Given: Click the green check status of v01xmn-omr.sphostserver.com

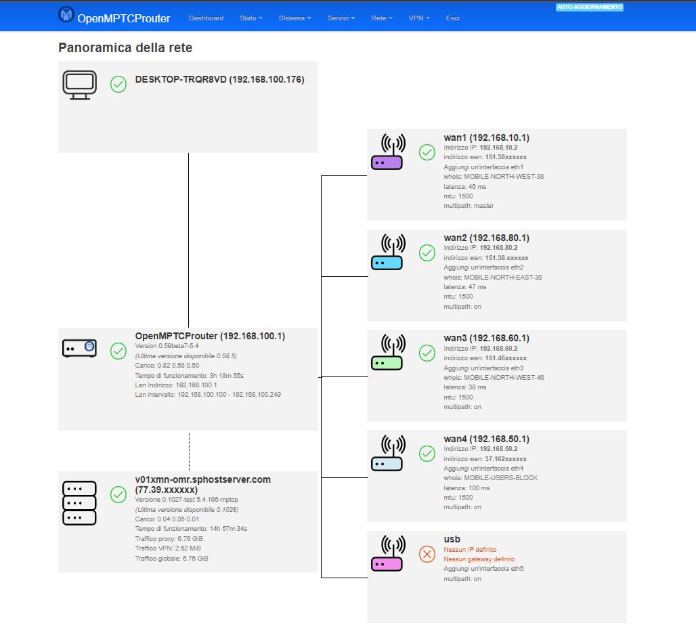Looking at the screenshot, I should tap(118, 494).
